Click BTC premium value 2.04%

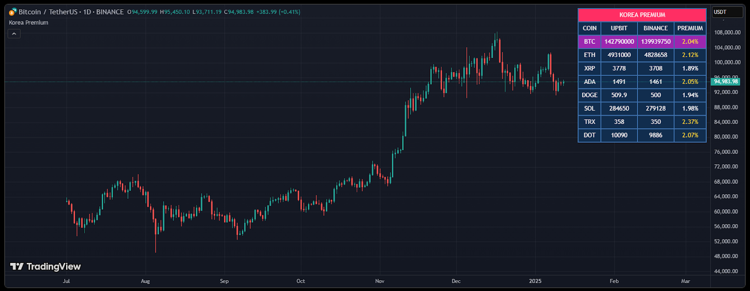pyautogui.click(x=690, y=42)
